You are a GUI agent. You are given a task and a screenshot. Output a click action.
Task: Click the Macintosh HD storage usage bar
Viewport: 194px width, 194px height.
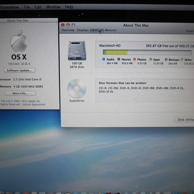(147, 52)
